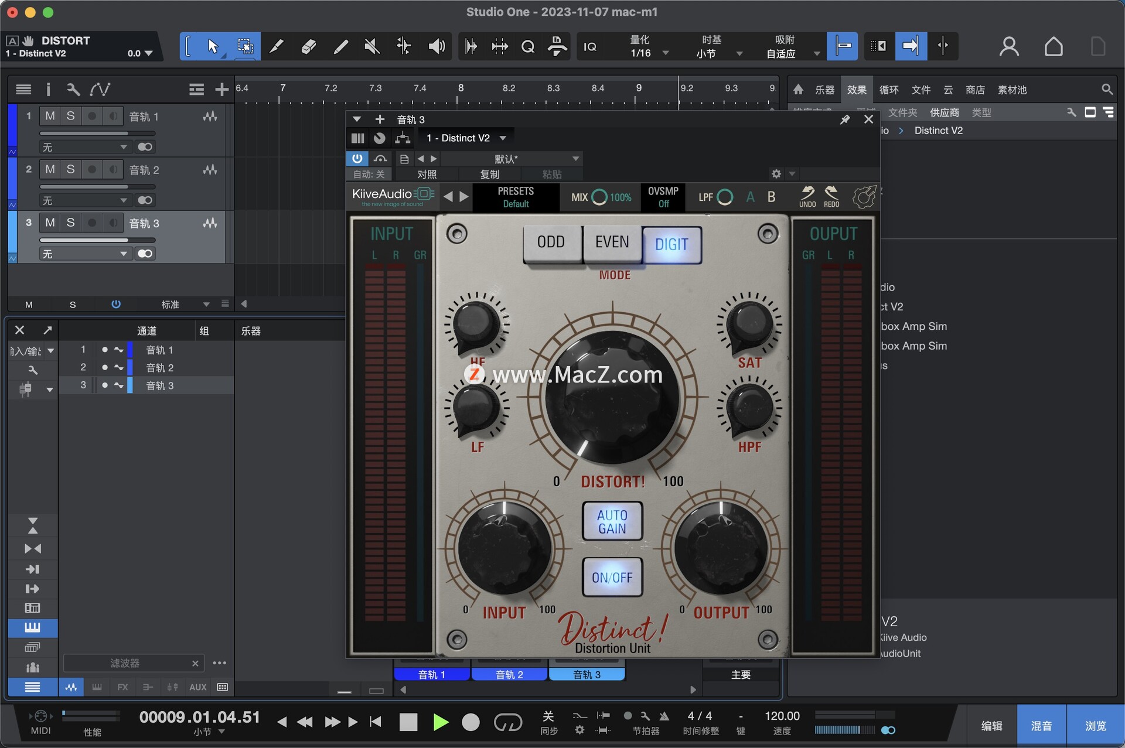Pin the plugin window
The width and height of the screenshot is (1125, 748).
845,119
